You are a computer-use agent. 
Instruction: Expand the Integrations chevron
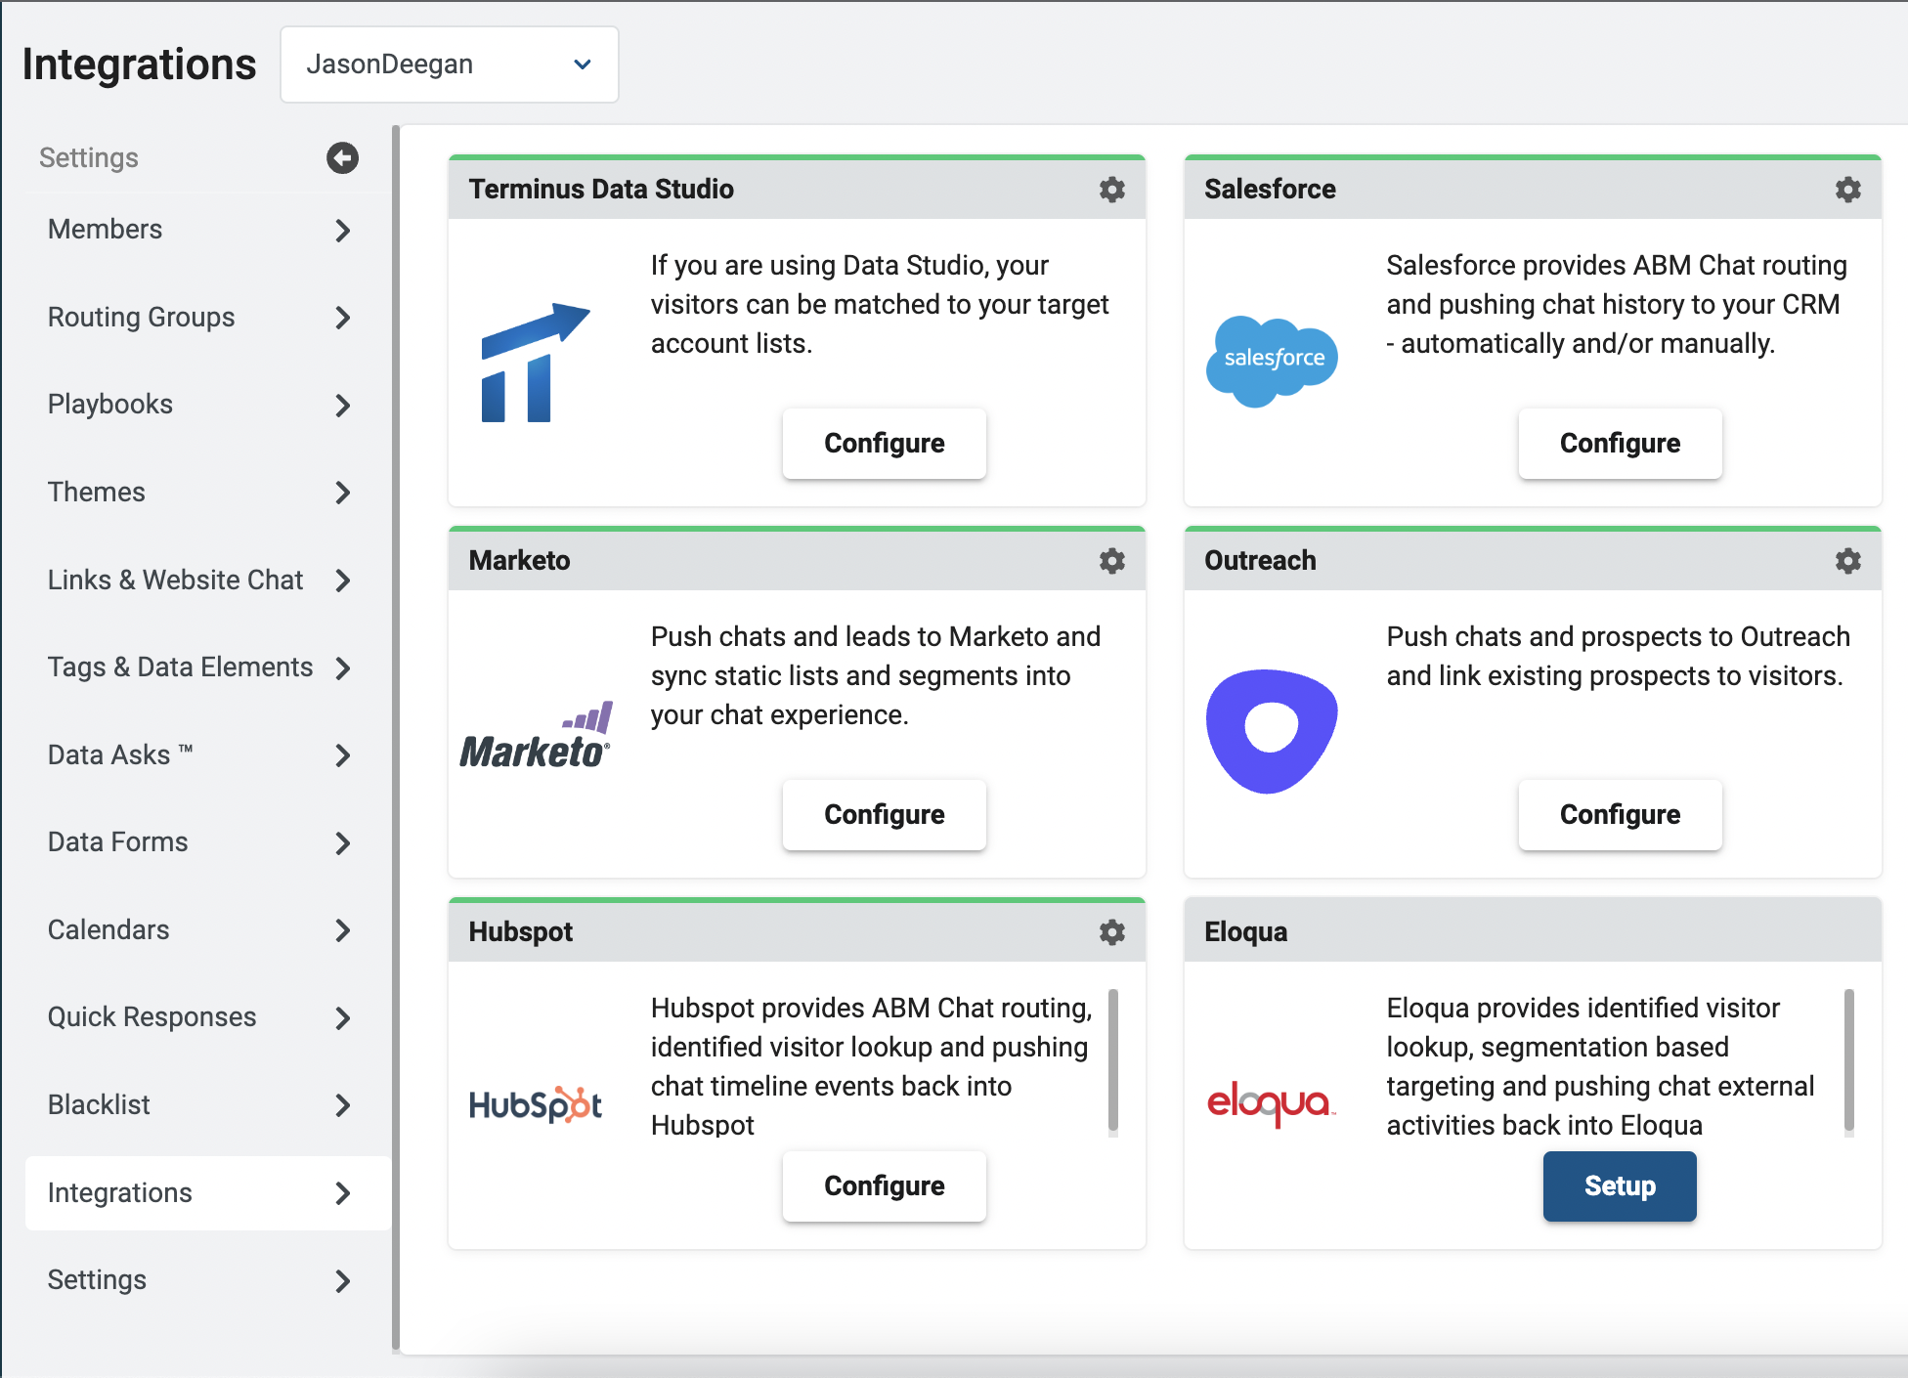(342, 1193)
